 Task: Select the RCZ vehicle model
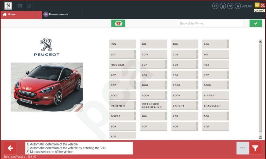215,65
